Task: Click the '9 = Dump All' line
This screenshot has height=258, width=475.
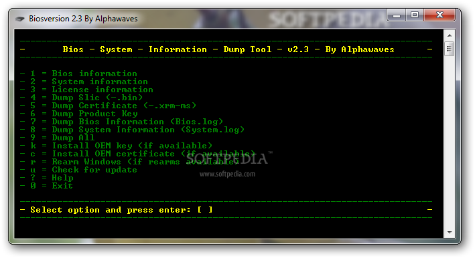Action: [57, 138]
